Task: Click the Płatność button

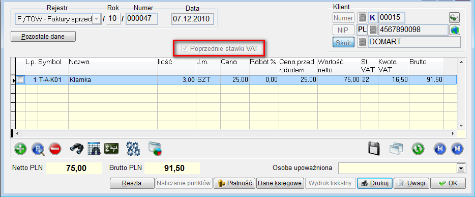Action: tap(234, 183)
